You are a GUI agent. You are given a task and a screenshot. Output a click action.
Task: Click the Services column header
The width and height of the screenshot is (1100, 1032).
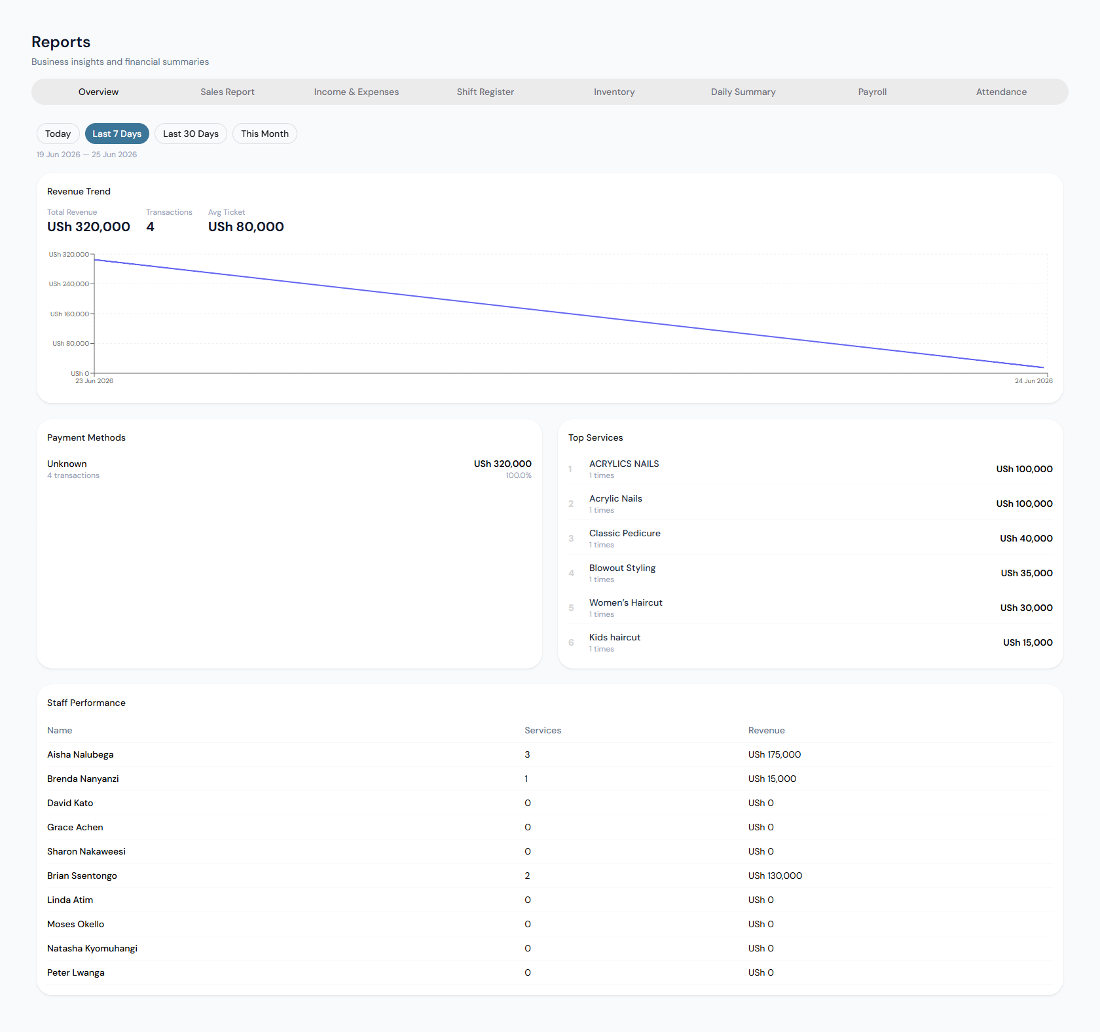543,730
